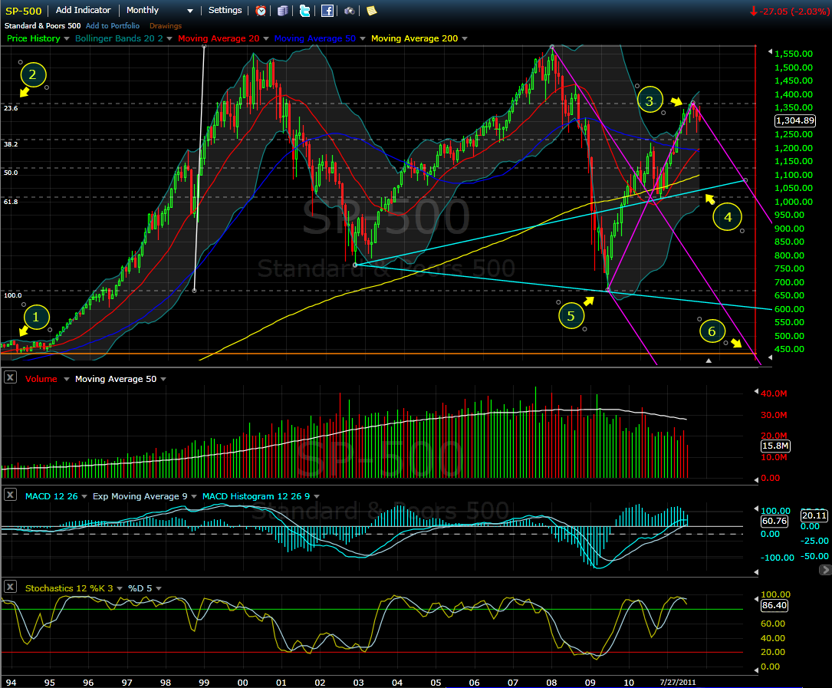This screenshot has width=832, height=688.
Task: Click the top triangle marker of MACD axis
Action: click(756, 509)
